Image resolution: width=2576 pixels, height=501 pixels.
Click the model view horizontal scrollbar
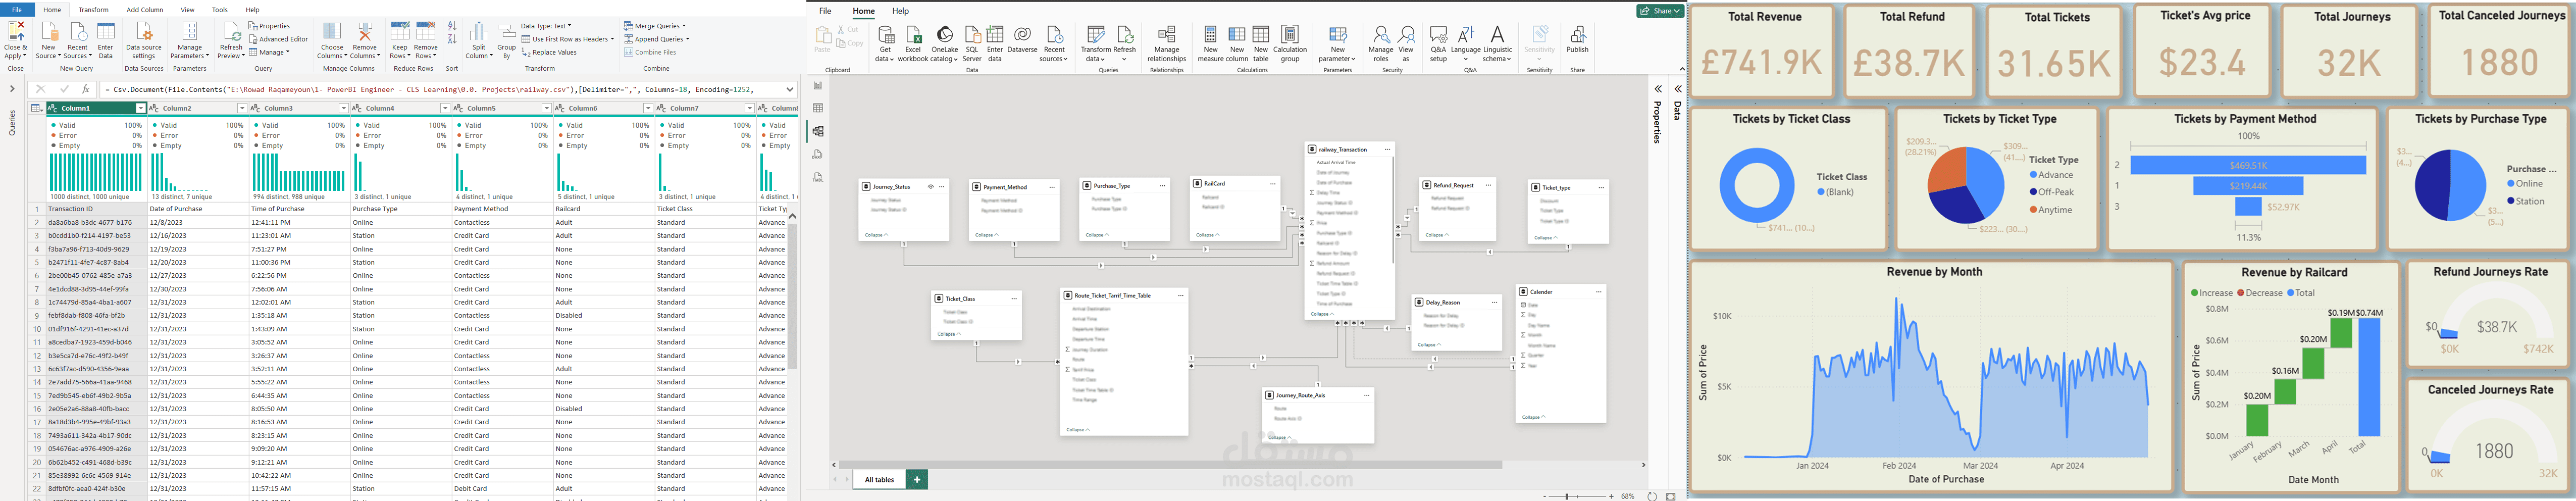[x=1170, y=465]
